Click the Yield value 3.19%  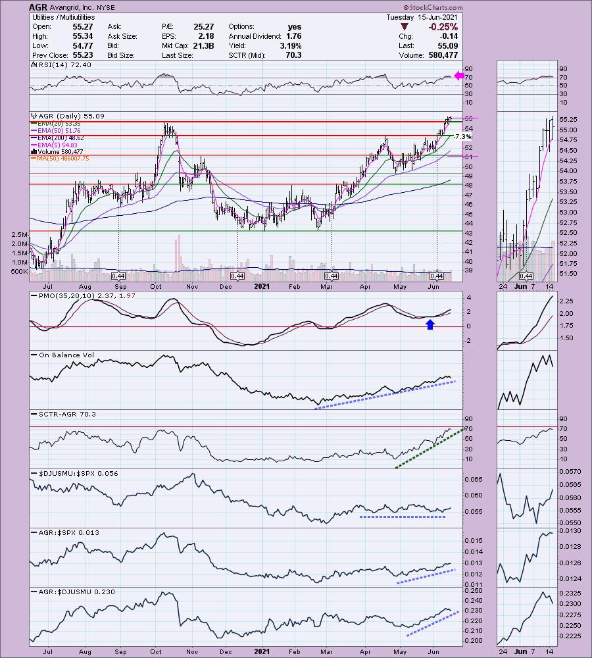[290, 45]
